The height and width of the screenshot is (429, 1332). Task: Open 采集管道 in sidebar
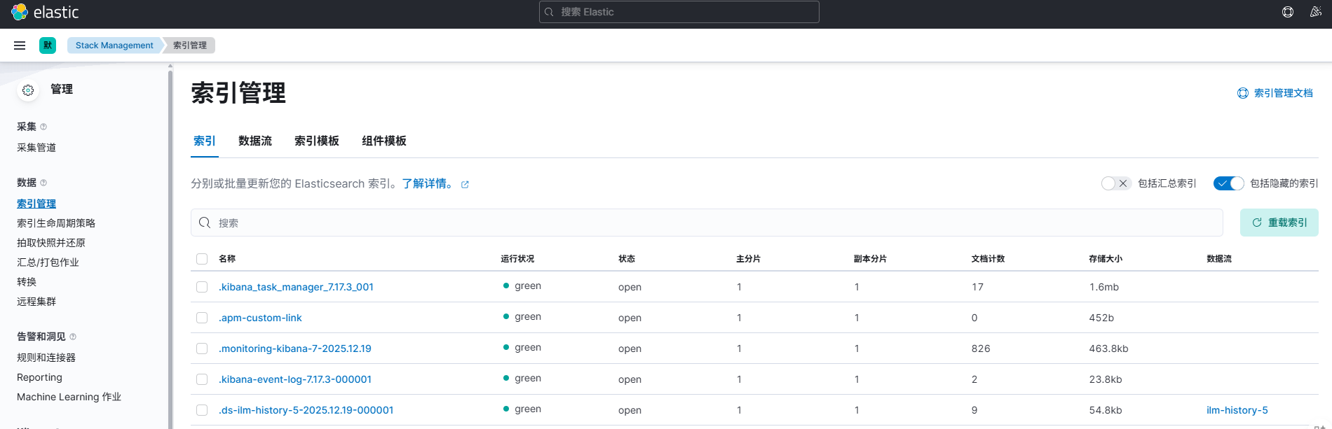pyautogui.click(x=36, y=148)
